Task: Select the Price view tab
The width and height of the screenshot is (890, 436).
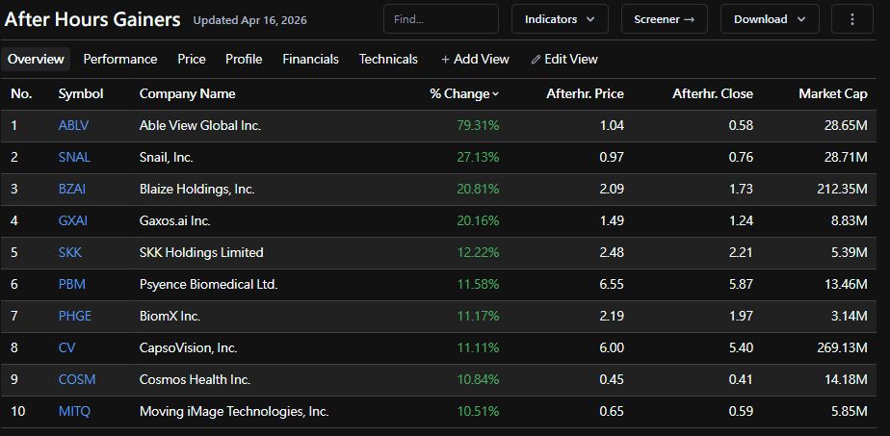Action: click(x=192, y=59)
